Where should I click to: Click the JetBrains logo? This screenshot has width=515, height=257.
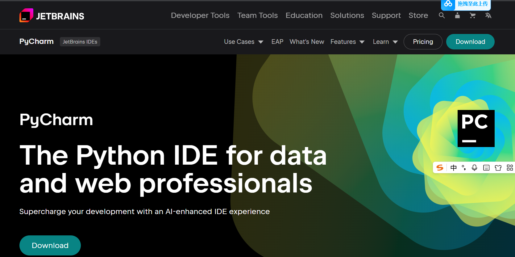pos(52,15)
